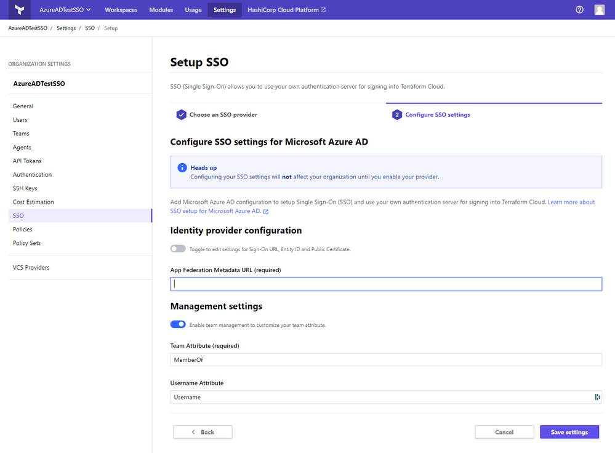Select Settings in the top navigation
Screen dimensions: 615x453
(x=225, y=10)
